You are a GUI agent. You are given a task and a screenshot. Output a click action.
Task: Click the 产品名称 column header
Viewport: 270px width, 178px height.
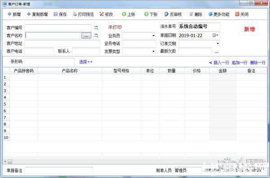[70, 71]
